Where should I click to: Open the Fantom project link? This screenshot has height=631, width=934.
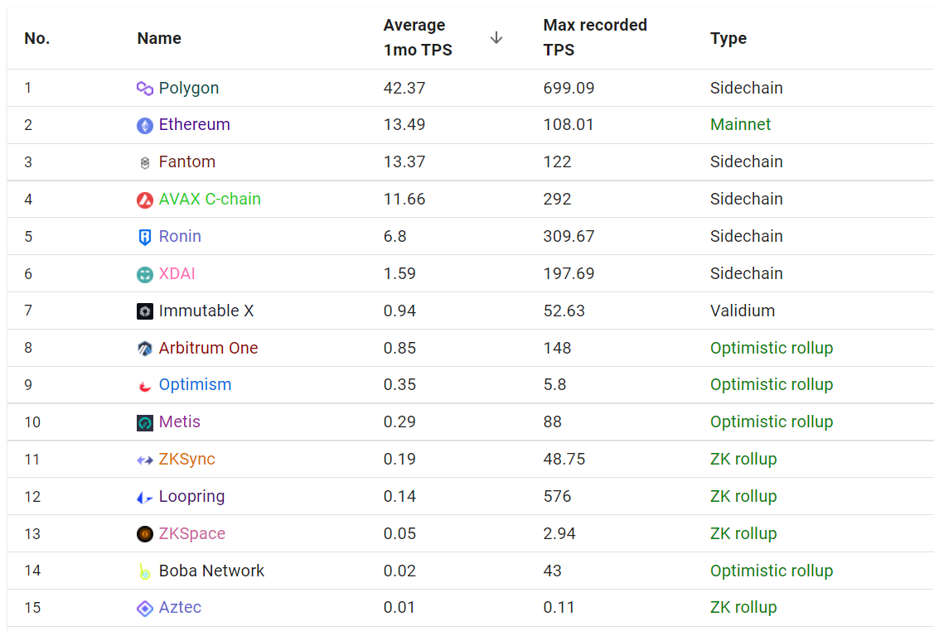(186, 162)
